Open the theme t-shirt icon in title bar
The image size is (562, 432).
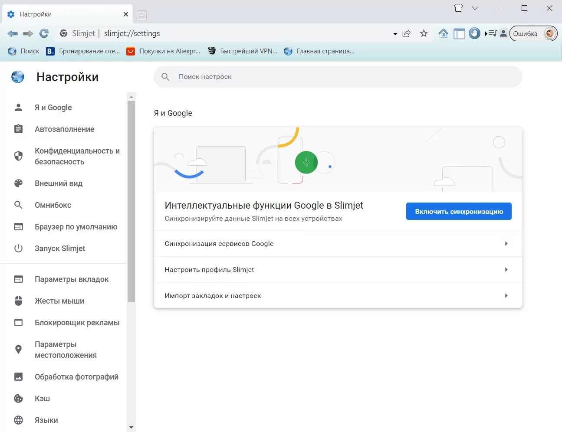[458, 8]
